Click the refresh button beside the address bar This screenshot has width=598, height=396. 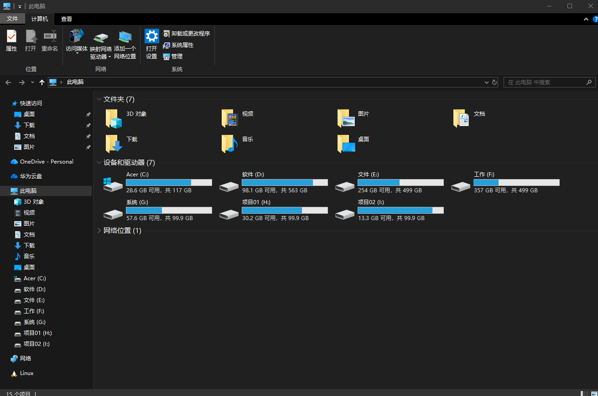[x=494, y=82]
